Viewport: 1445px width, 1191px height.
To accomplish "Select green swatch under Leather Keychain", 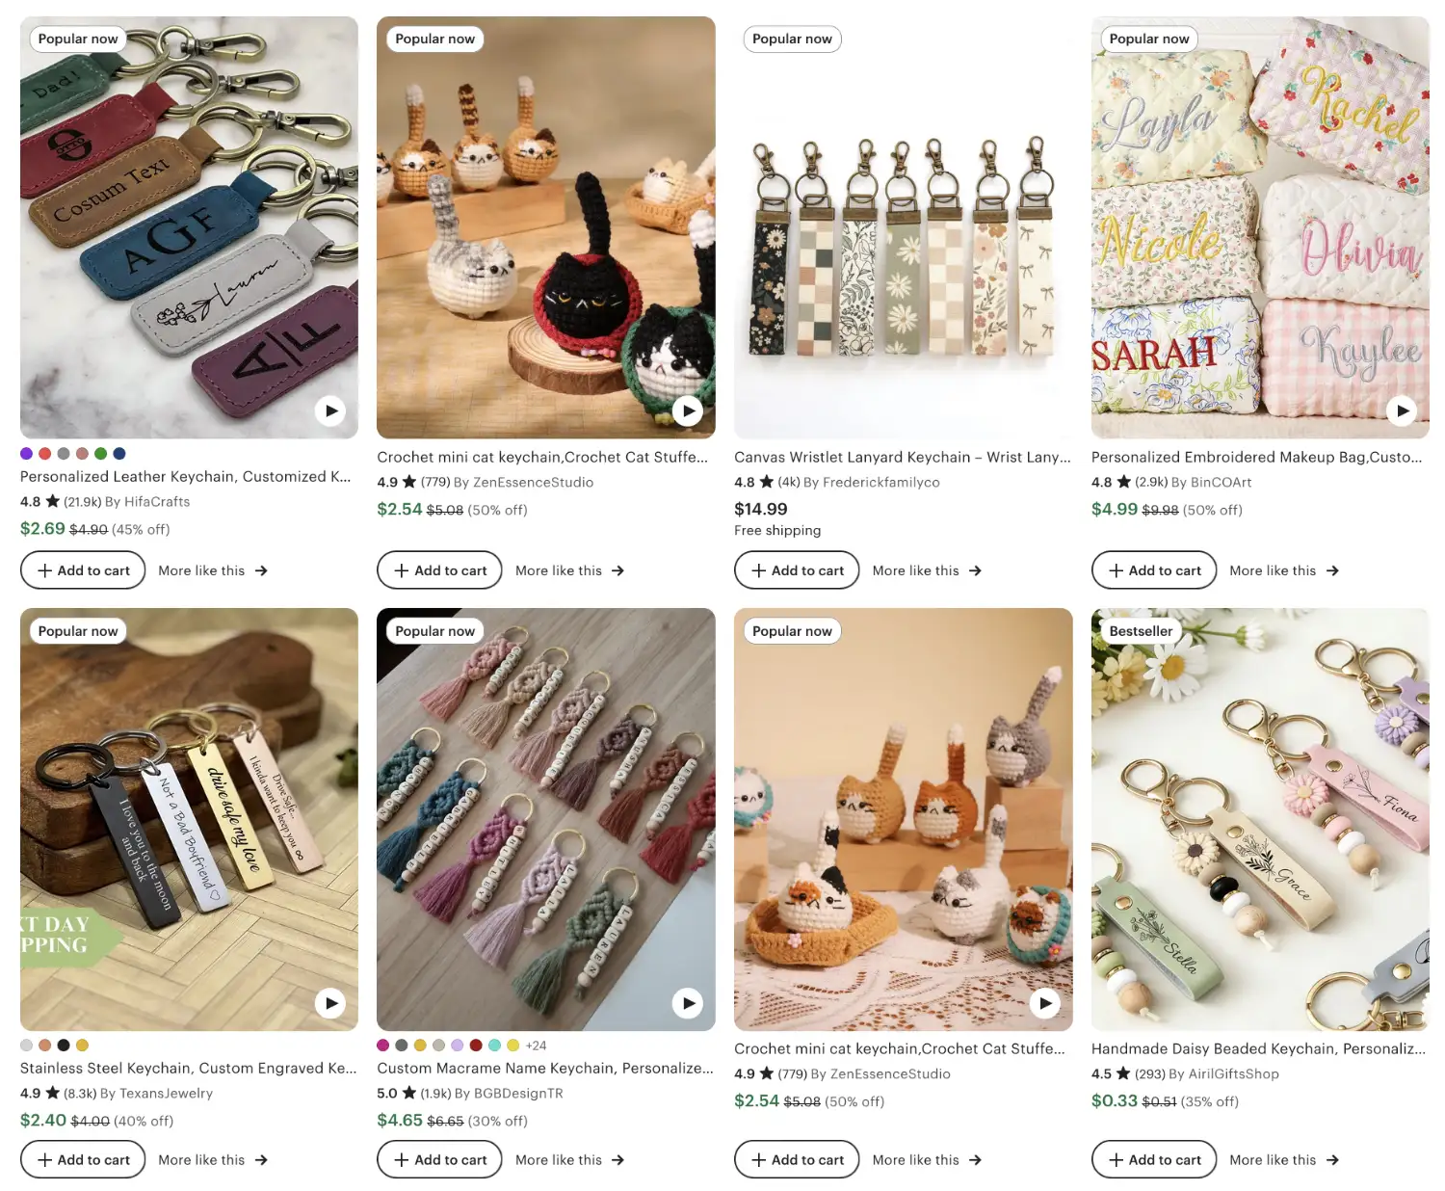I will [x=100, y=453].
